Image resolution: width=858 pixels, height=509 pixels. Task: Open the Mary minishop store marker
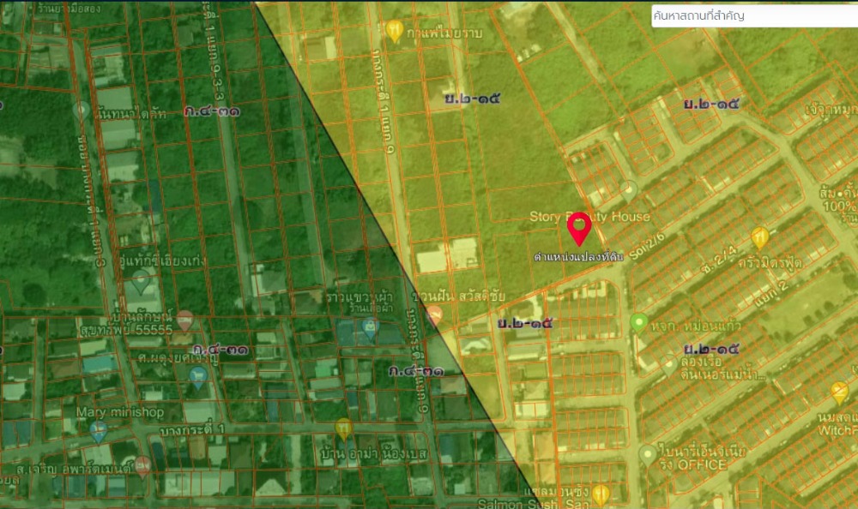[x=99, y=427]
